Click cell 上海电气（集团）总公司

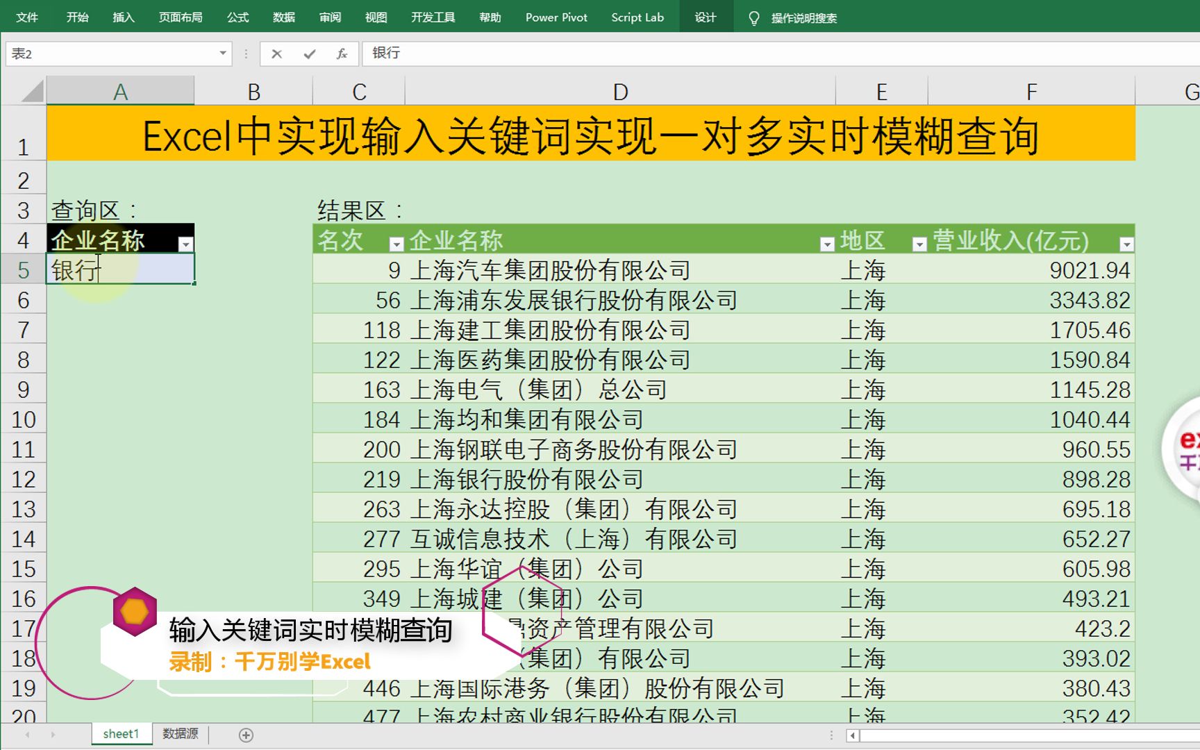pyautogui.click(x=620, y=389)
